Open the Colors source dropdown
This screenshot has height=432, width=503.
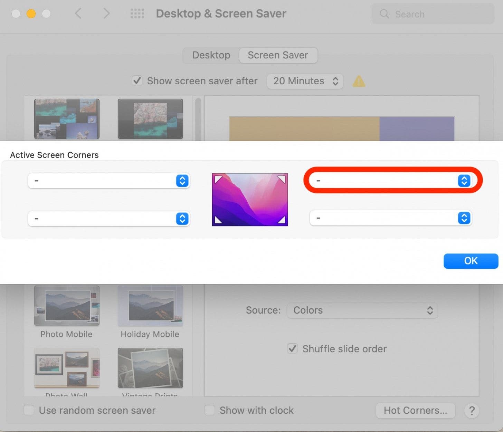point(362,310)
